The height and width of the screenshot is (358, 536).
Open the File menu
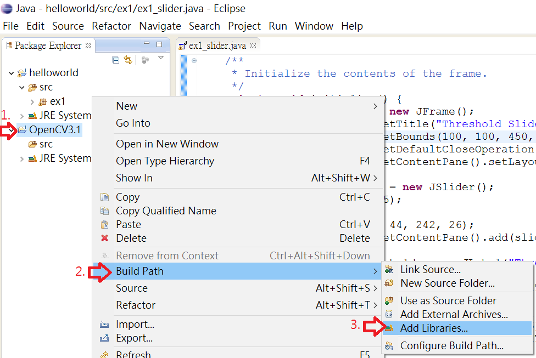tap(10, 26)
